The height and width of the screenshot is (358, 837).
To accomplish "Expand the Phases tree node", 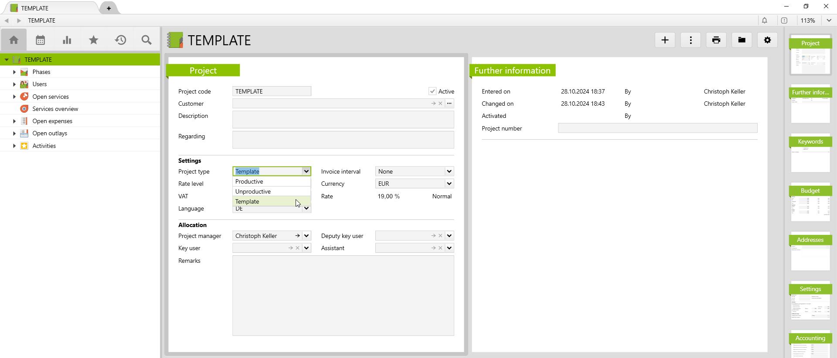I will pos(14,72).
